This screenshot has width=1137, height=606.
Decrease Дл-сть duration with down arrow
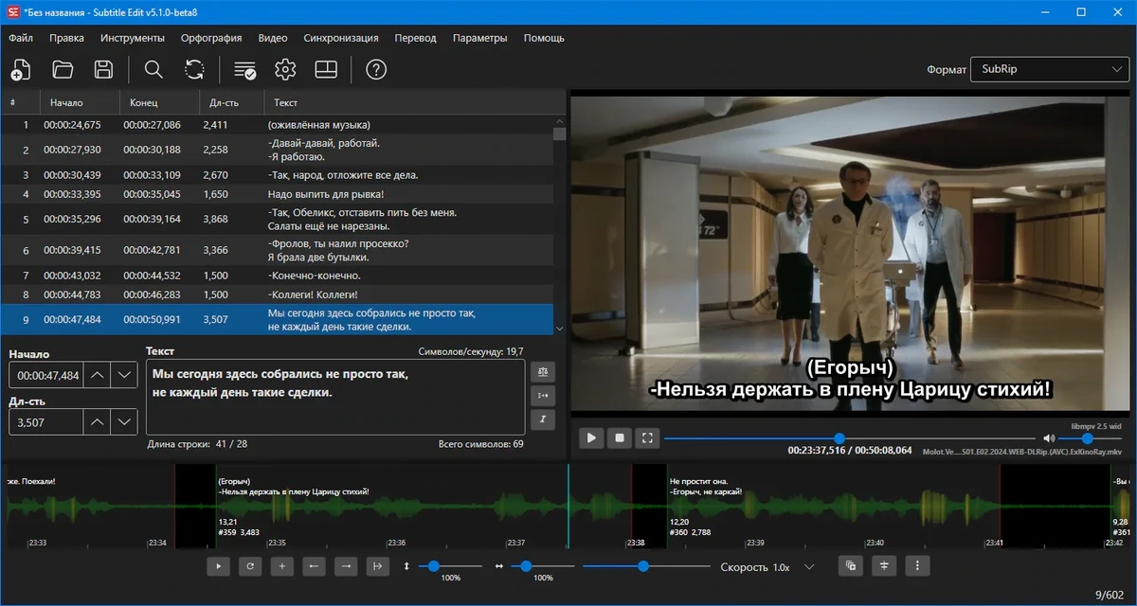tap(124, 422)
